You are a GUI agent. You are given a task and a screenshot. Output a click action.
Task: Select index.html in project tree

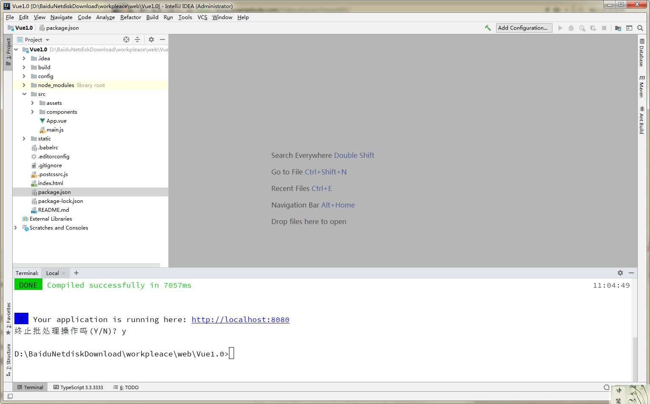point(50,183)
